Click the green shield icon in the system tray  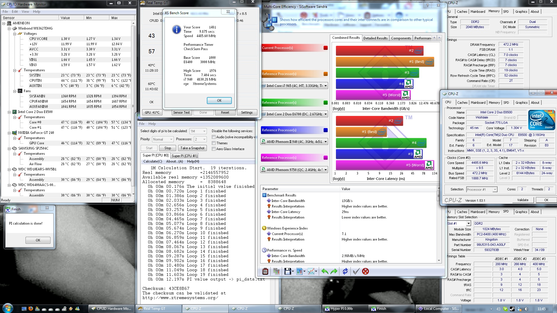(x=505, y=309)
